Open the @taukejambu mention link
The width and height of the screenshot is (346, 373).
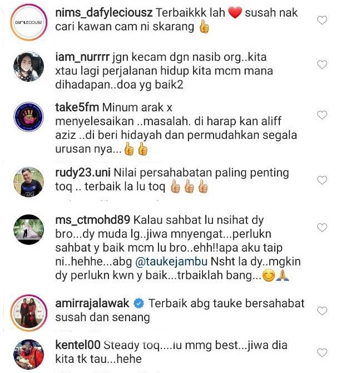(x=171, y=262)
